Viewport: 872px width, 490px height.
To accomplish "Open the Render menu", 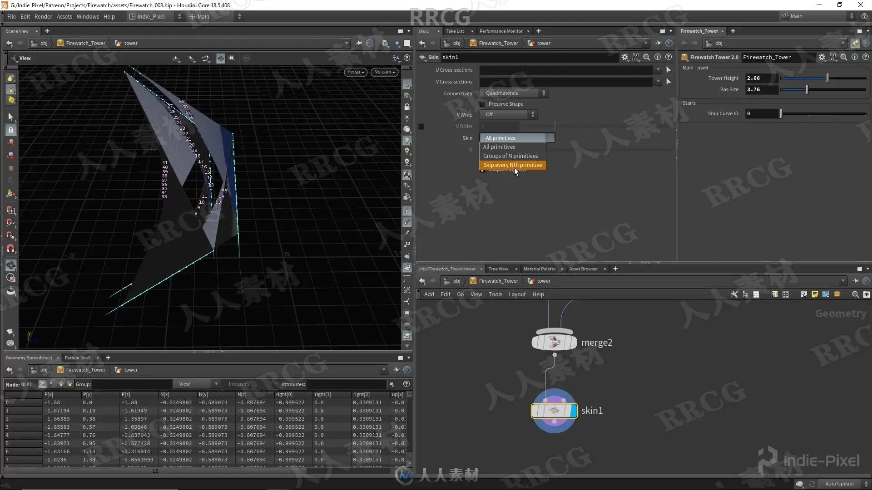I will (x=43, y=17).
